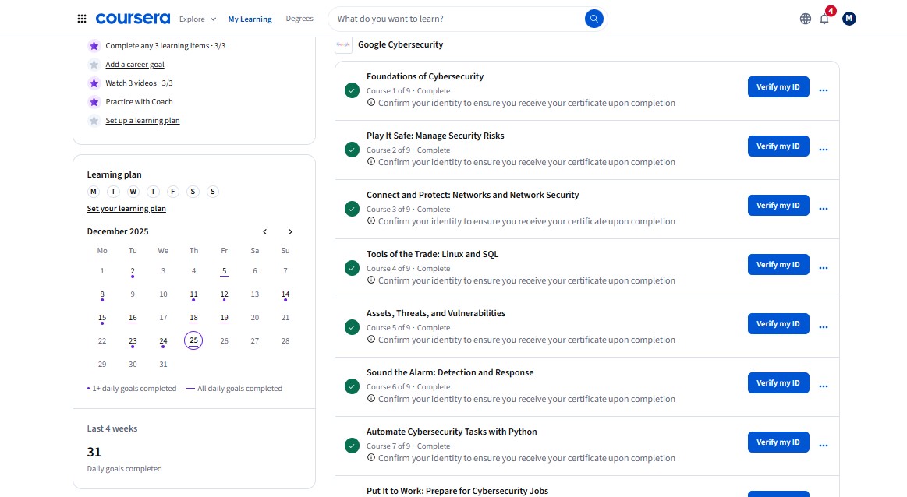The width and height of the screenshot is (907, 497).
Task: Click info icon under Play It Safe
Action: tap(370, 162)
